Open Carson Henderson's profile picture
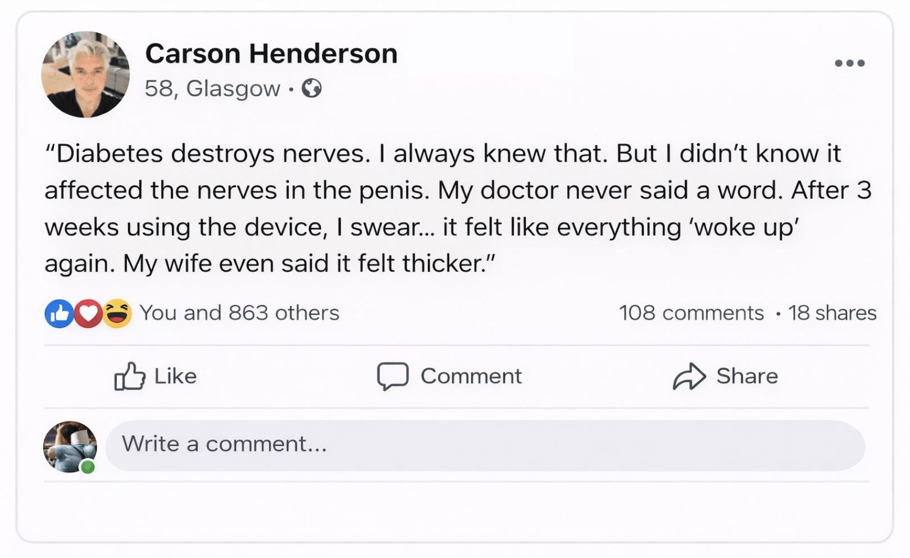 click(85, 75)
